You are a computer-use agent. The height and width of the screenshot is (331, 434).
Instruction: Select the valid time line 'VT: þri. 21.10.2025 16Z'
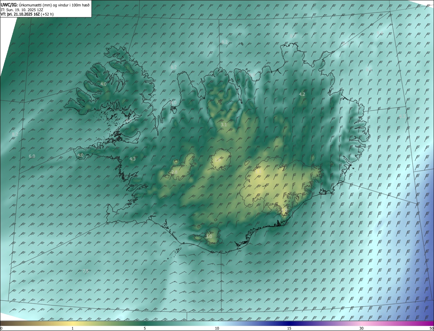click(21, 14)
